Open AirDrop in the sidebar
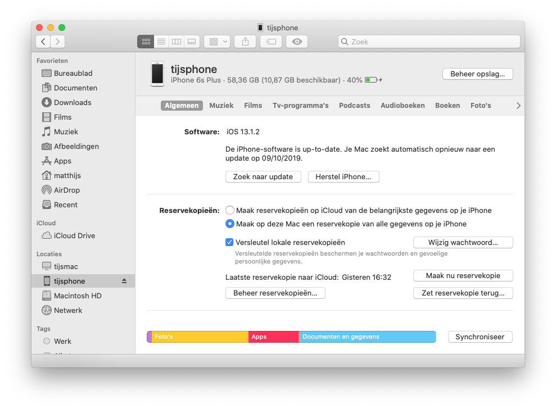This screenshot has height=409, width=556. pos(66,190)
